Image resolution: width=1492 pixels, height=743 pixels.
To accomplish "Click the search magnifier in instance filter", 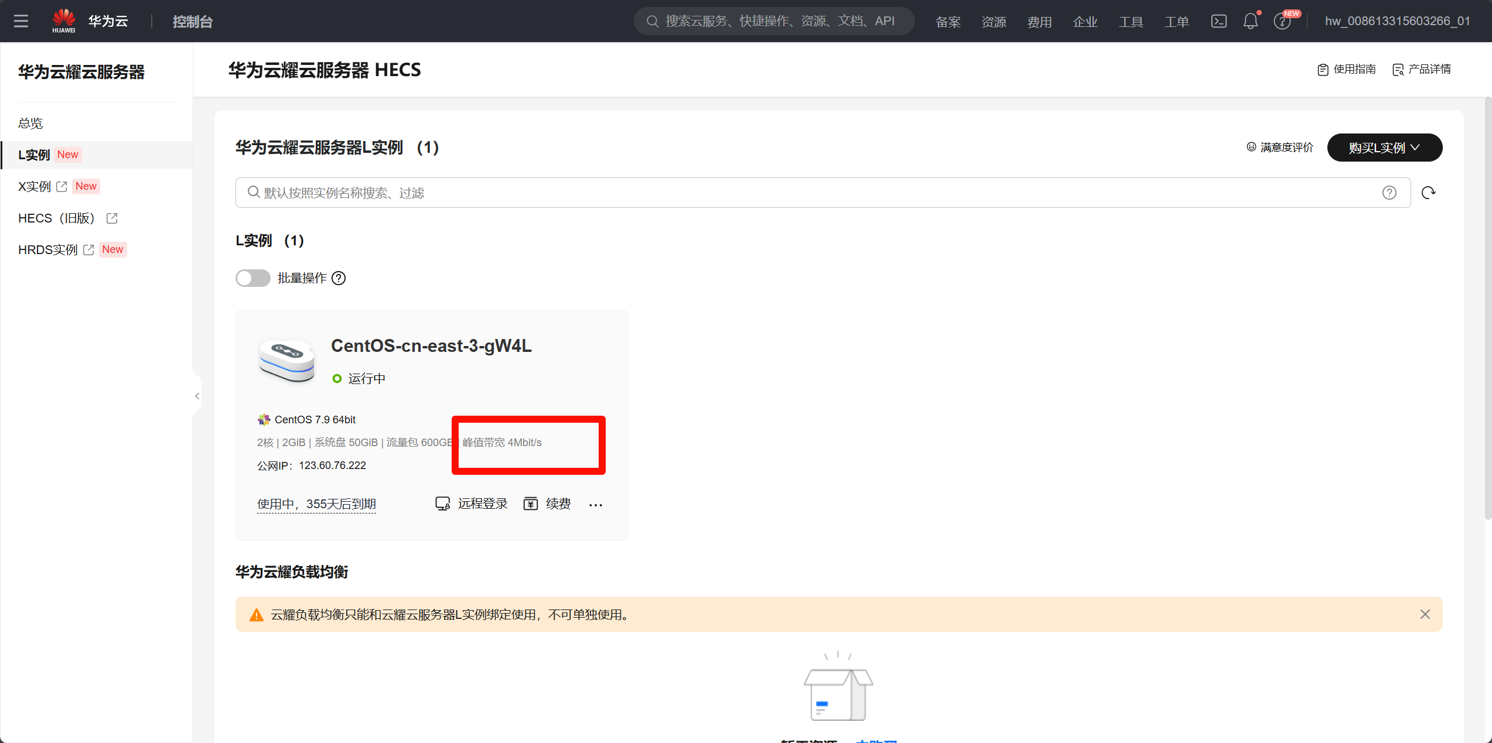I will click(x=253, y=192).
